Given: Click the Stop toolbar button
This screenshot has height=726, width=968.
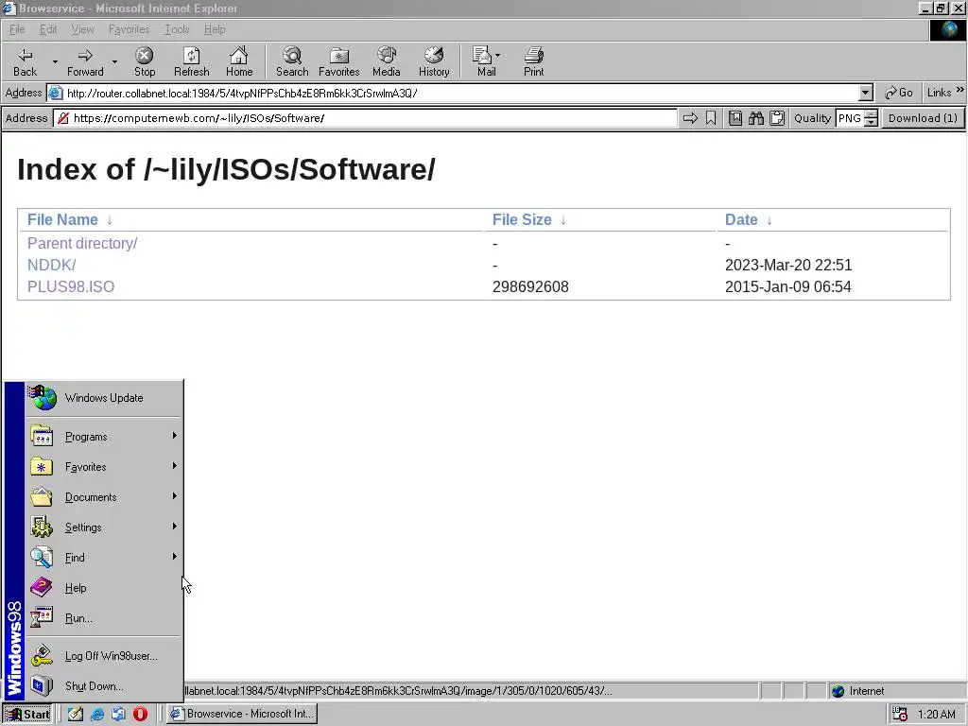Looking at the screenshot, I should pyautogui.click(x=145, y=61).
